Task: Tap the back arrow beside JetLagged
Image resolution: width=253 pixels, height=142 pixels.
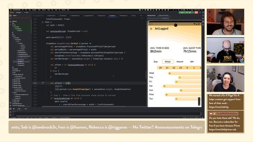Action: click(x=151, y=29)
